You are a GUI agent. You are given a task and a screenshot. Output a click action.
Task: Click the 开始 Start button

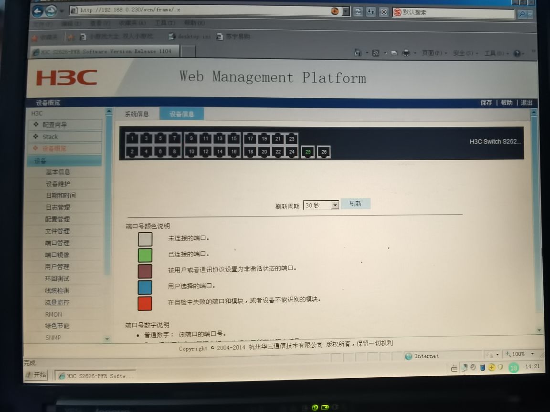pos(36,374)
